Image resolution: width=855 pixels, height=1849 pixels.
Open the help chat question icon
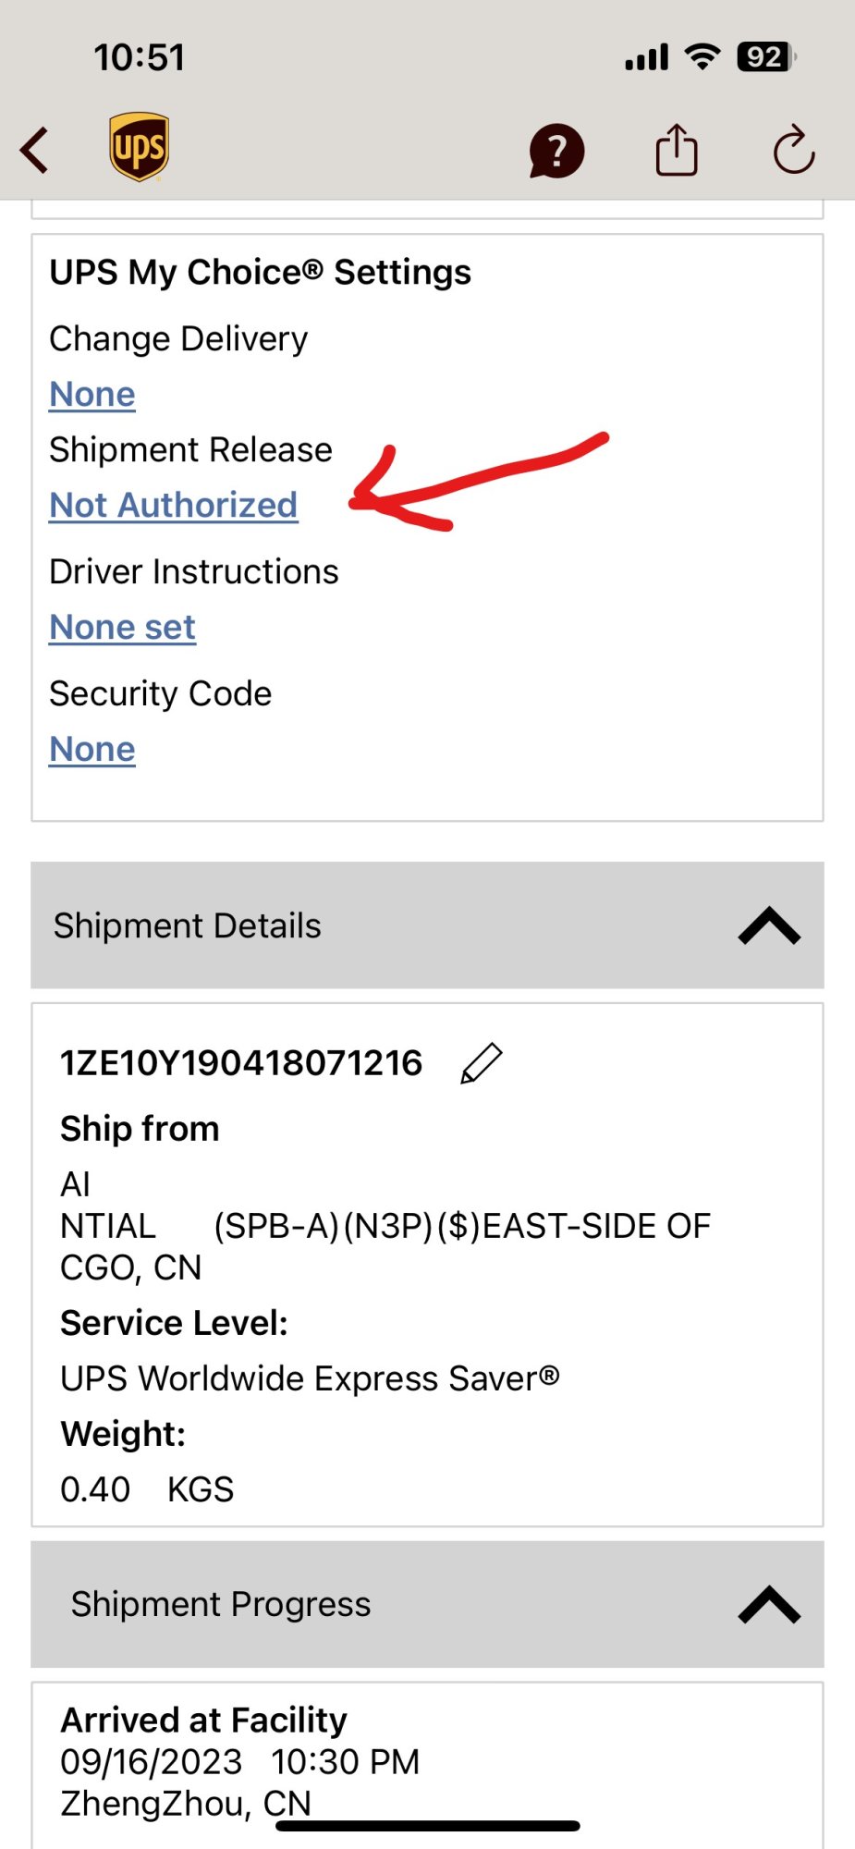point(556,151)
